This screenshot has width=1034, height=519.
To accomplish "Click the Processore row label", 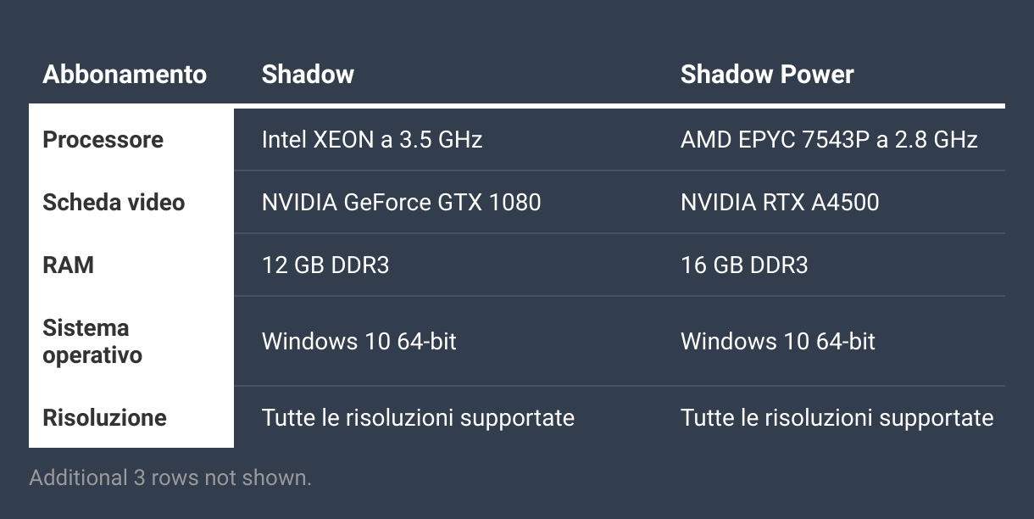I will [x=103, y=139].
